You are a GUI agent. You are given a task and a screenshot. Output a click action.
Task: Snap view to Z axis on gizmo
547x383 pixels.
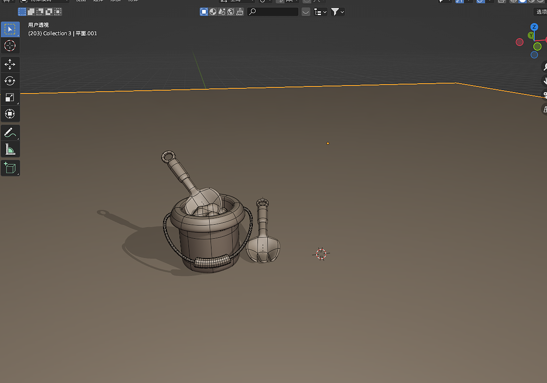coord(534,27)
